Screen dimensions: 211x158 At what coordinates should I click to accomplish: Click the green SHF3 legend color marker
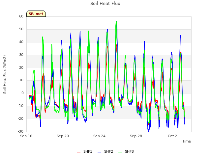[120, 152]
